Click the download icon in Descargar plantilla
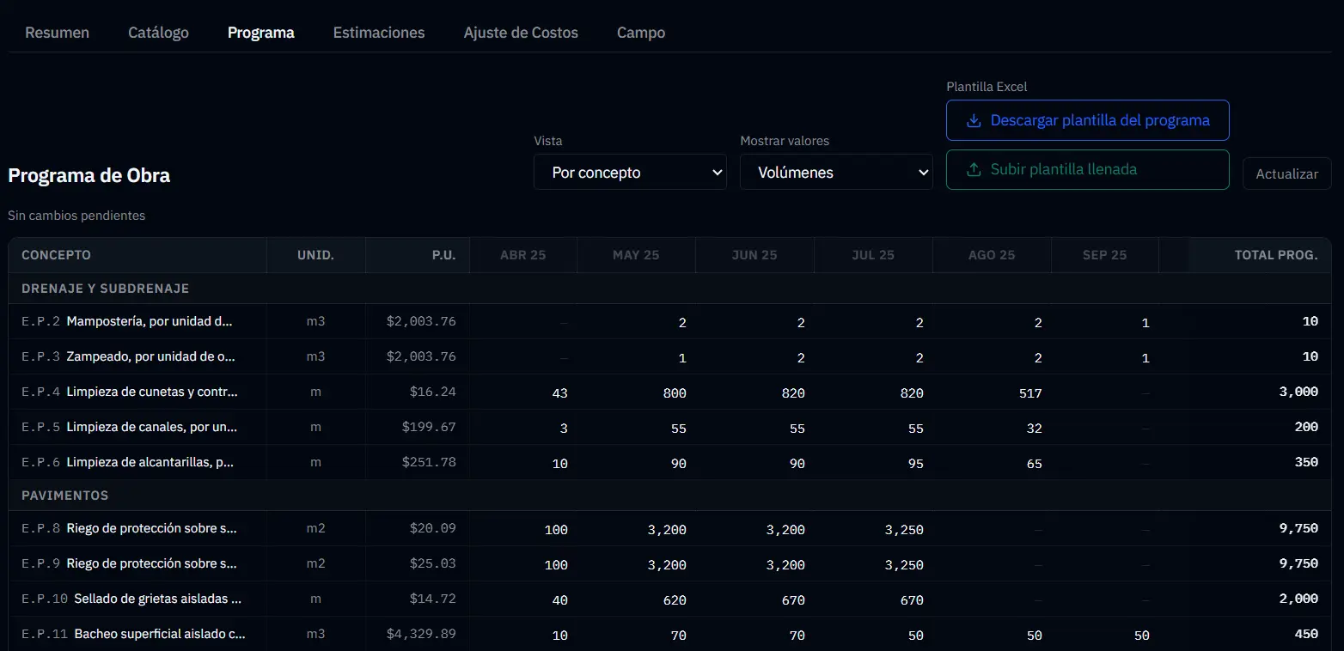The height and width of the screenshot is (651, 1344). pos(974,121)
